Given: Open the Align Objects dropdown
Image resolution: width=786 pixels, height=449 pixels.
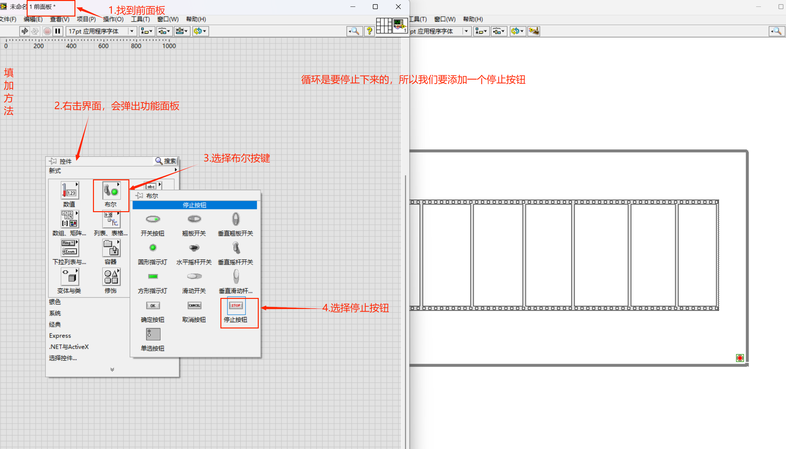Looking at the screenshot, I should pos(146,31).
